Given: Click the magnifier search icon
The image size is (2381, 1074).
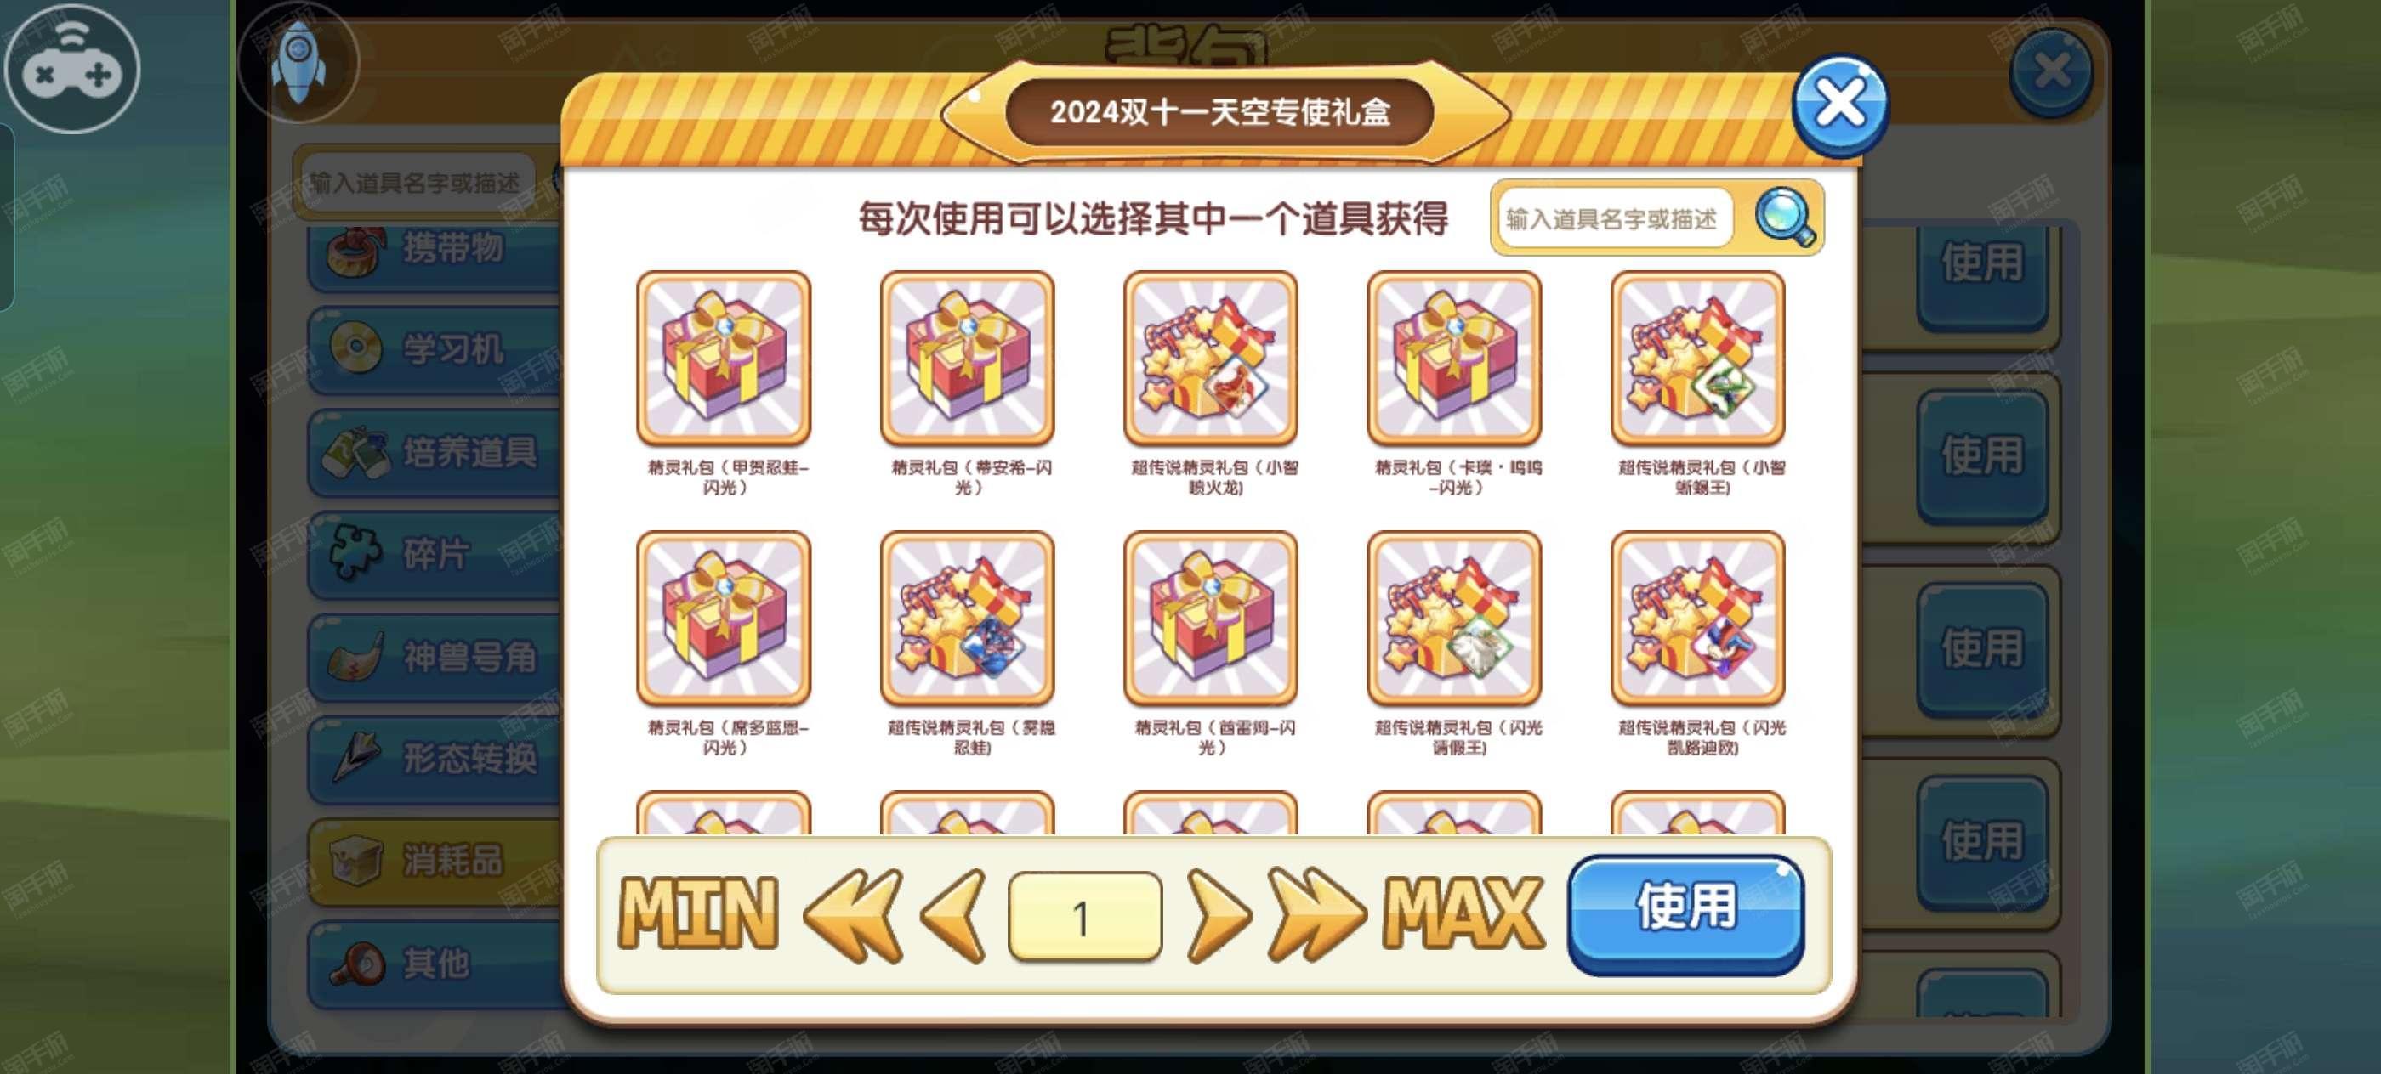Looking at the screenshot, I should point(1784,218).
